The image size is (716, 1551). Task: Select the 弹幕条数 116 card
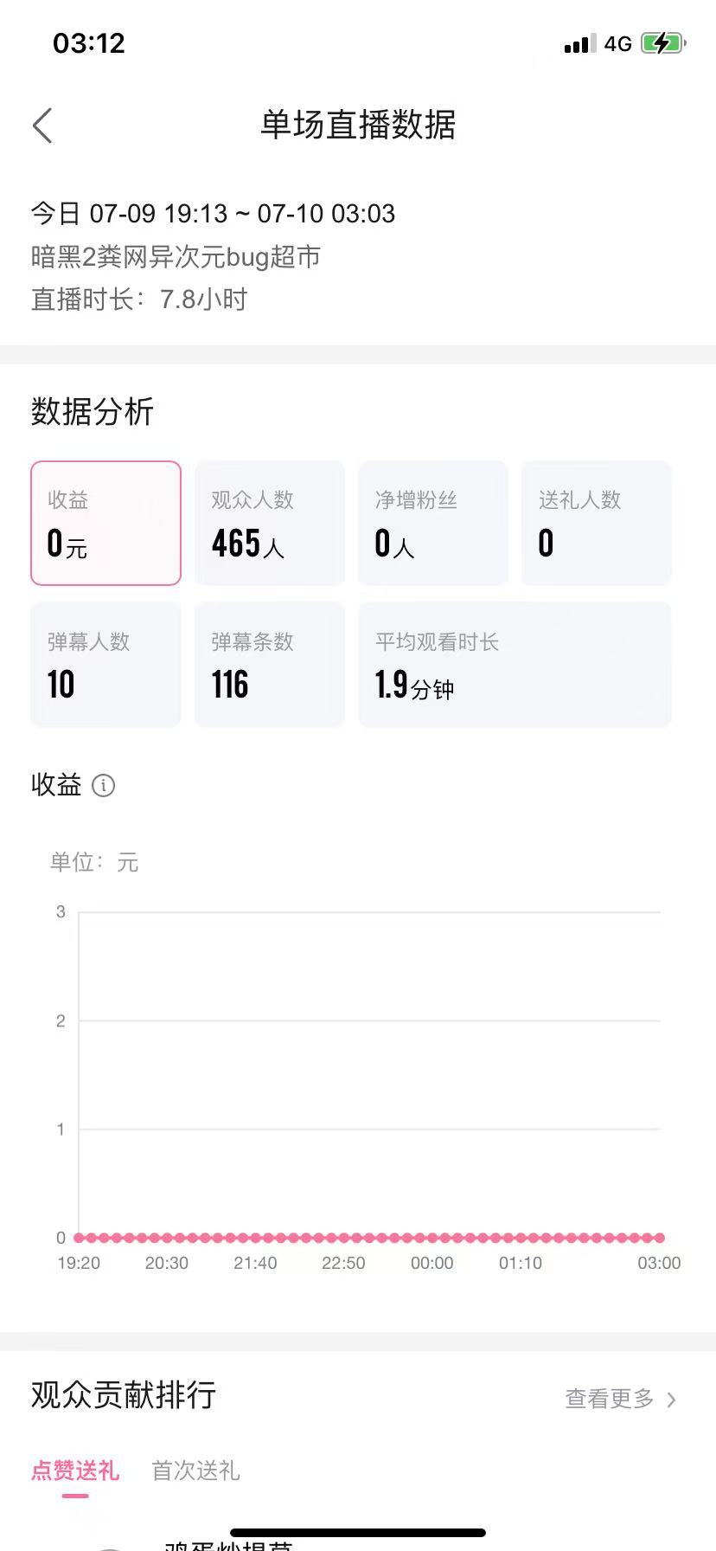pos(270,665)
